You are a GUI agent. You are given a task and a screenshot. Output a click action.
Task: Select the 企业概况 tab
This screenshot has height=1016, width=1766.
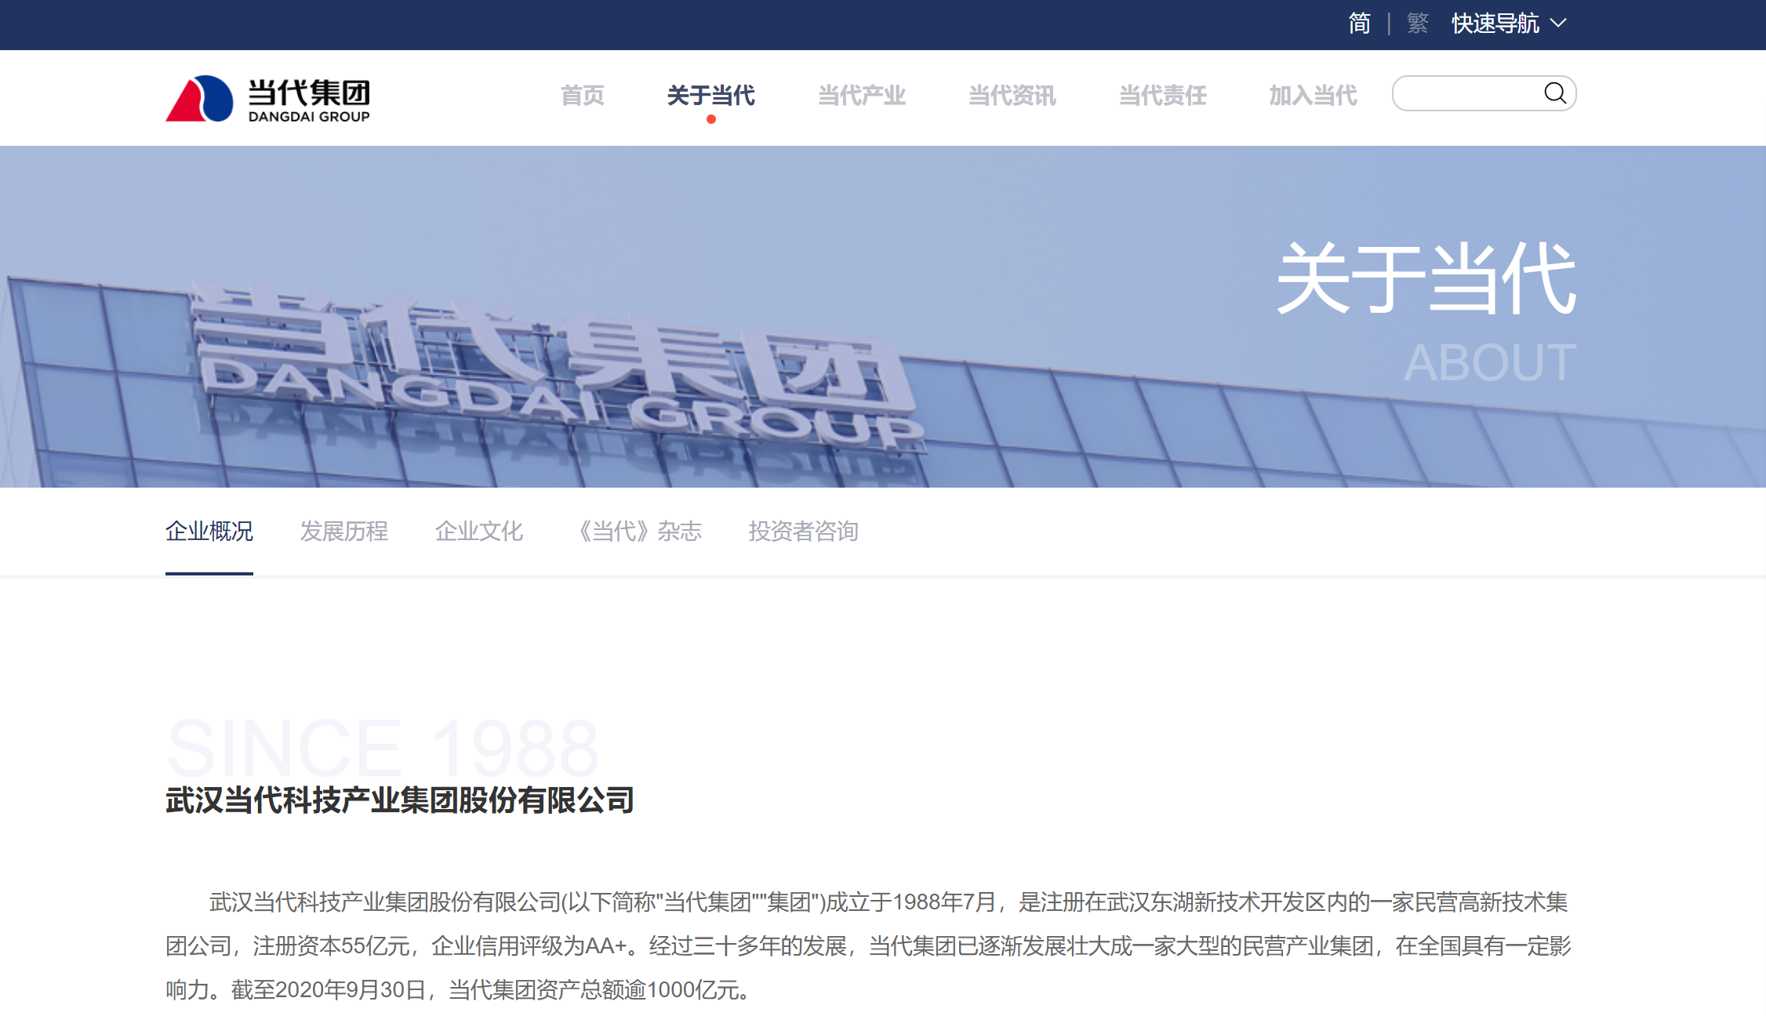click(209, 532)
